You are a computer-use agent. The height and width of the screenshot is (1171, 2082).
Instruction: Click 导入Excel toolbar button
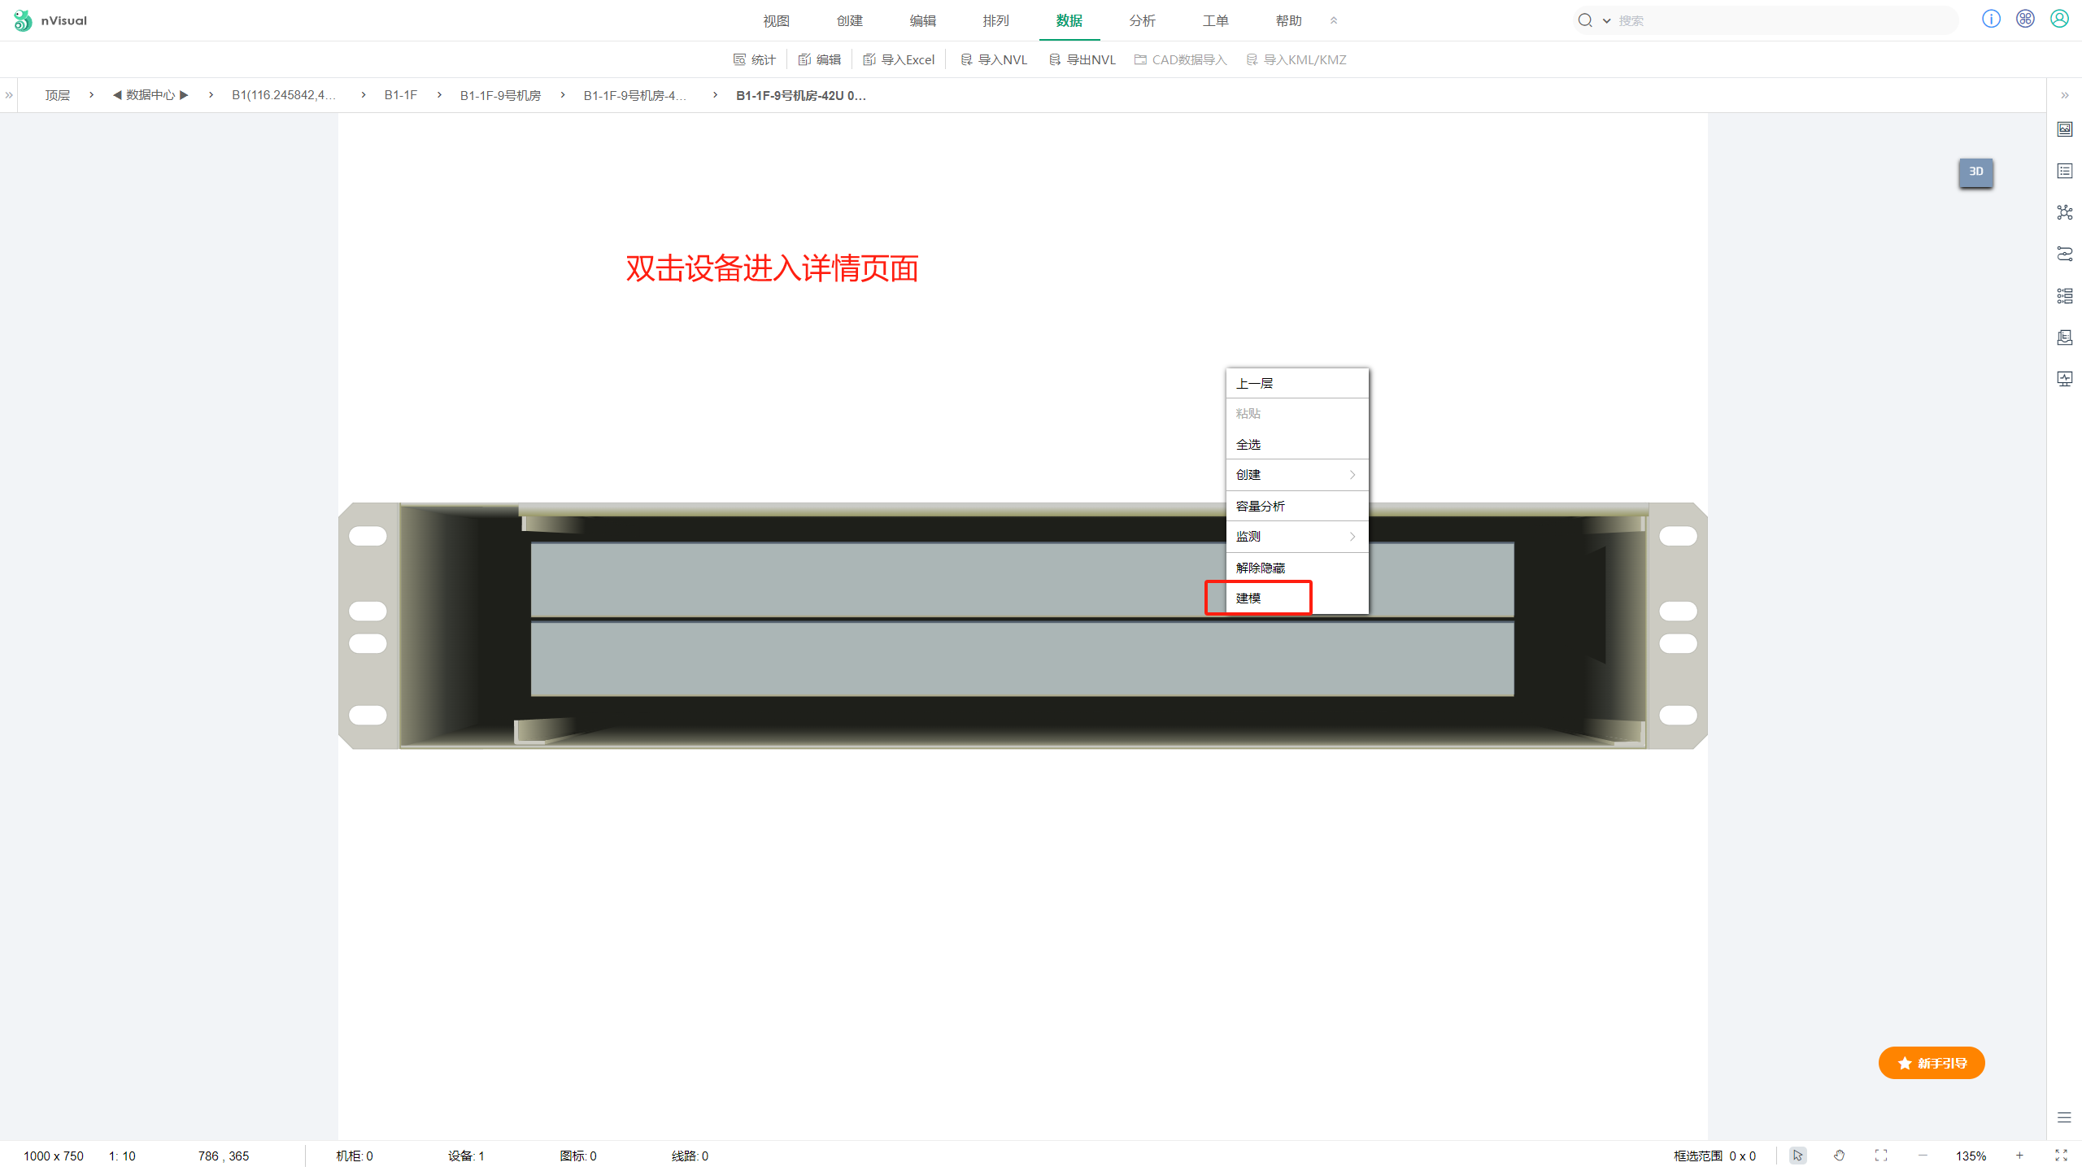[x=899, y=59]
